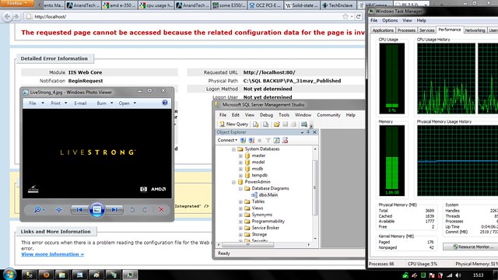The image size is (498, 280).
Task: Click the Actual Size button in Photo Viewer
Action: (x=59, y=209)
